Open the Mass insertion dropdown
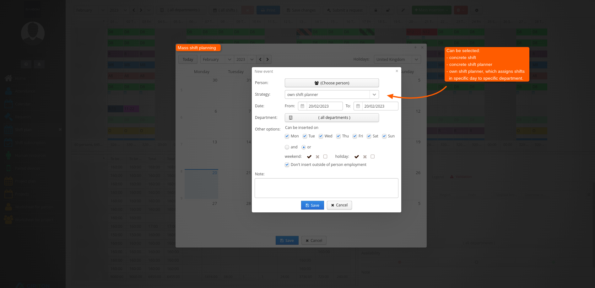Viewport: 595px width, 288px height. click(432, 10)
